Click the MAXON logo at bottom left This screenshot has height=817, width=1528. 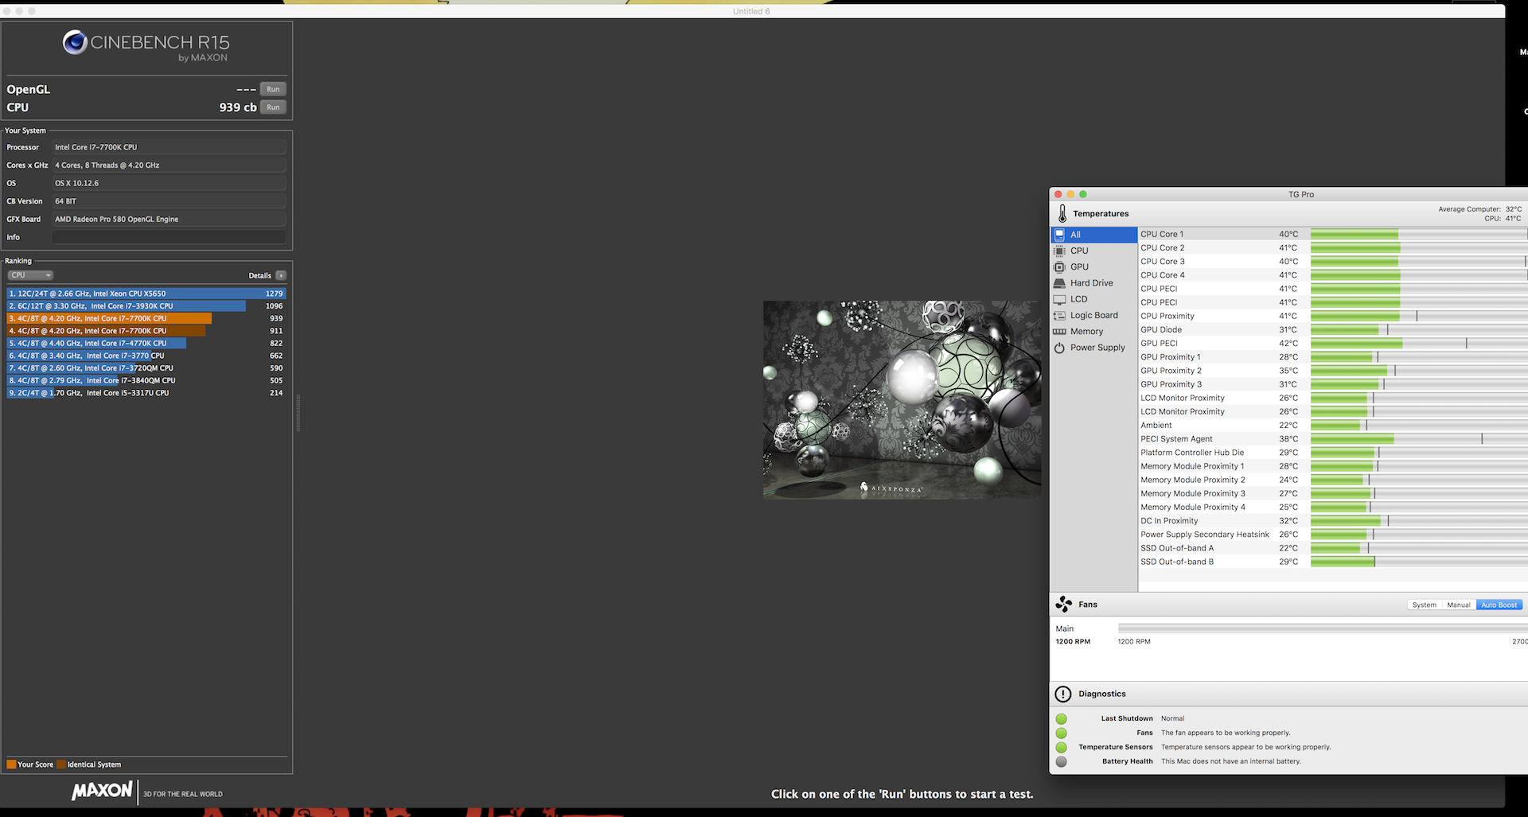(103, 791)
